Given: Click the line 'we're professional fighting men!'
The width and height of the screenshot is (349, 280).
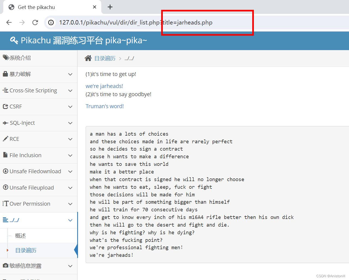Looking at the screenshot, I should pos(136,248).
